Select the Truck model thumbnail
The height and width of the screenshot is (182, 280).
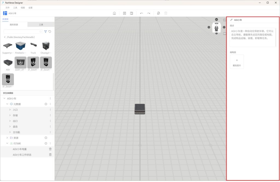[33, 46]
